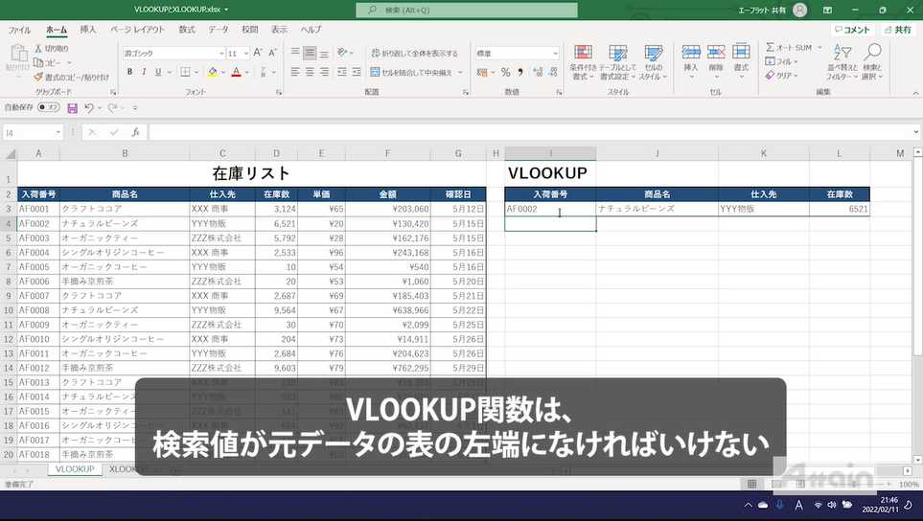
Task: Click the purple Save icon
Action: tap(72, 107)
